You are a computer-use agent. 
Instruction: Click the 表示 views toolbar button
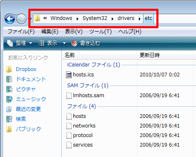point(48,43)
